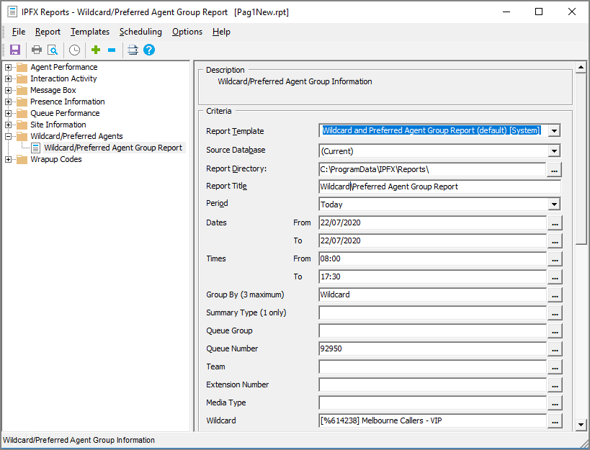This screenshot has height=450, width=590.
Task: Expand the Queue Performance tree node
Action: point(8,114)
